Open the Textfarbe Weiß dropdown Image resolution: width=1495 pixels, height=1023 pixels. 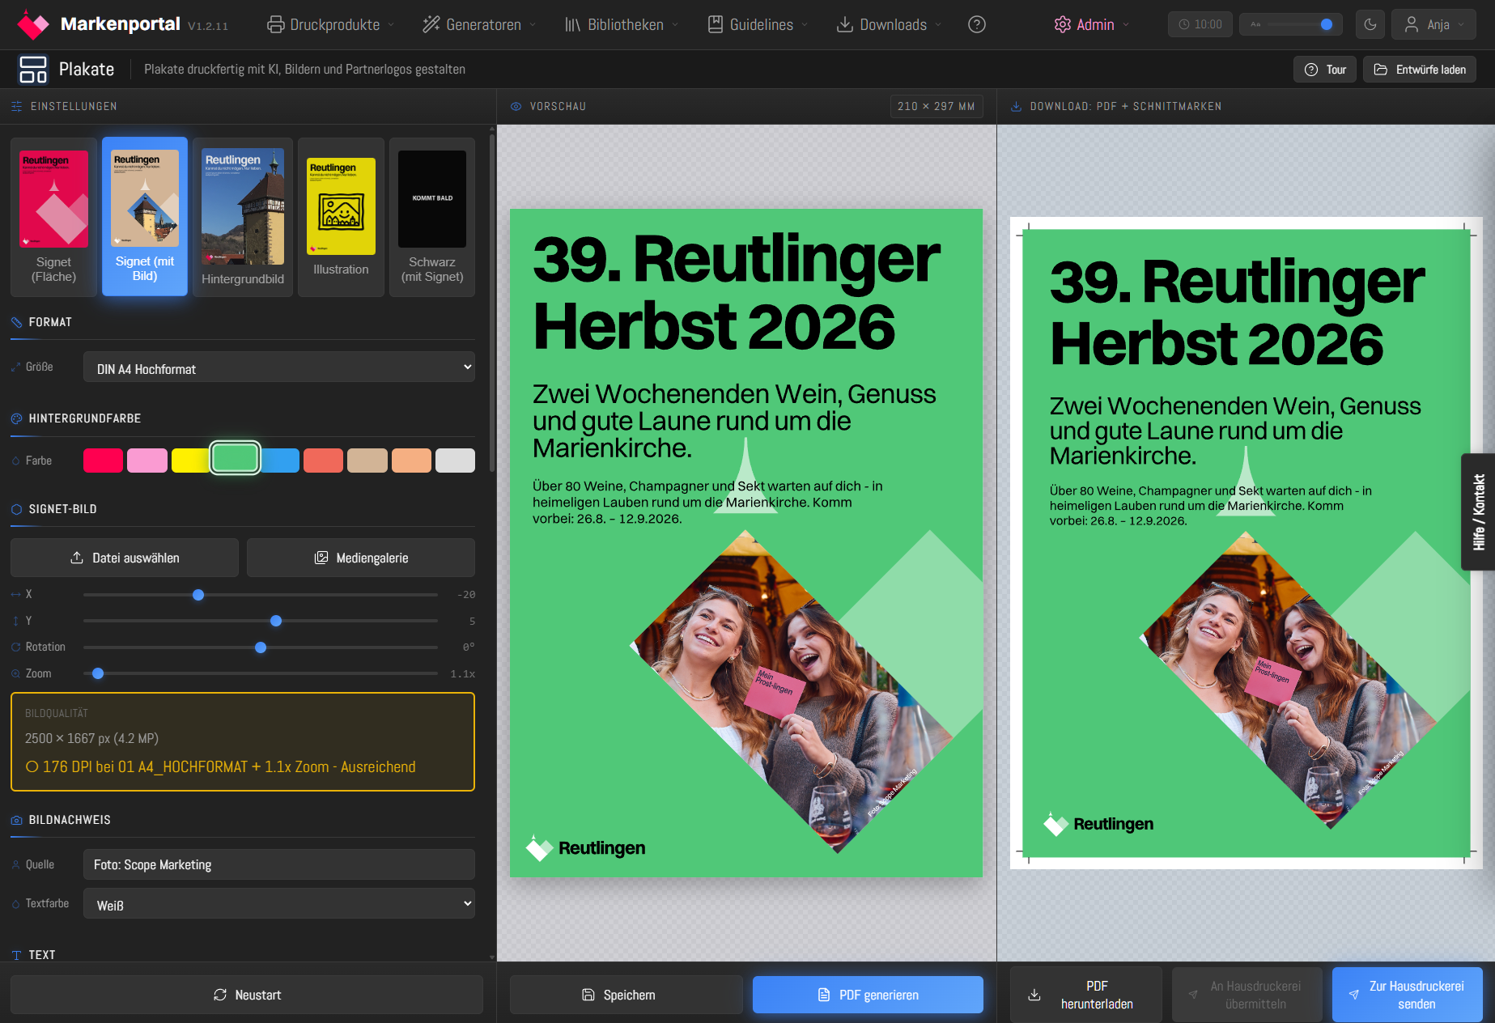279,903
